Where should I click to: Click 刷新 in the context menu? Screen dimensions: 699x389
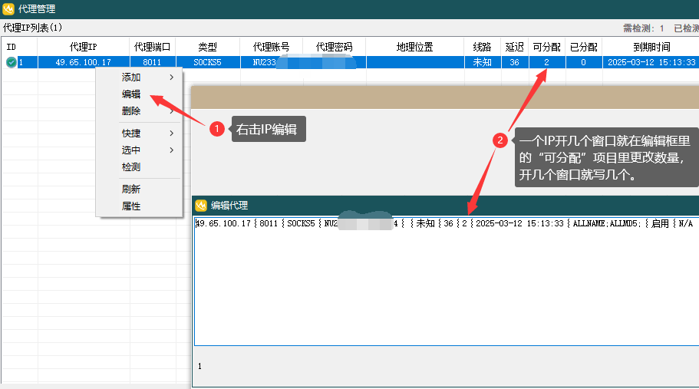click(131, 190)
